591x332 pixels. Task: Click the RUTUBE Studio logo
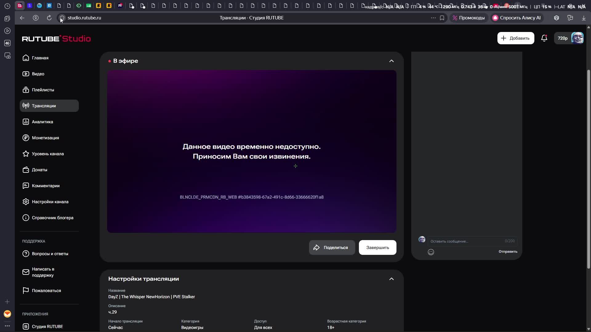pos(56,38)
